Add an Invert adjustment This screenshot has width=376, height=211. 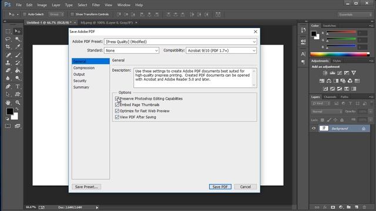pyautogui.click(x=325, y=89)
